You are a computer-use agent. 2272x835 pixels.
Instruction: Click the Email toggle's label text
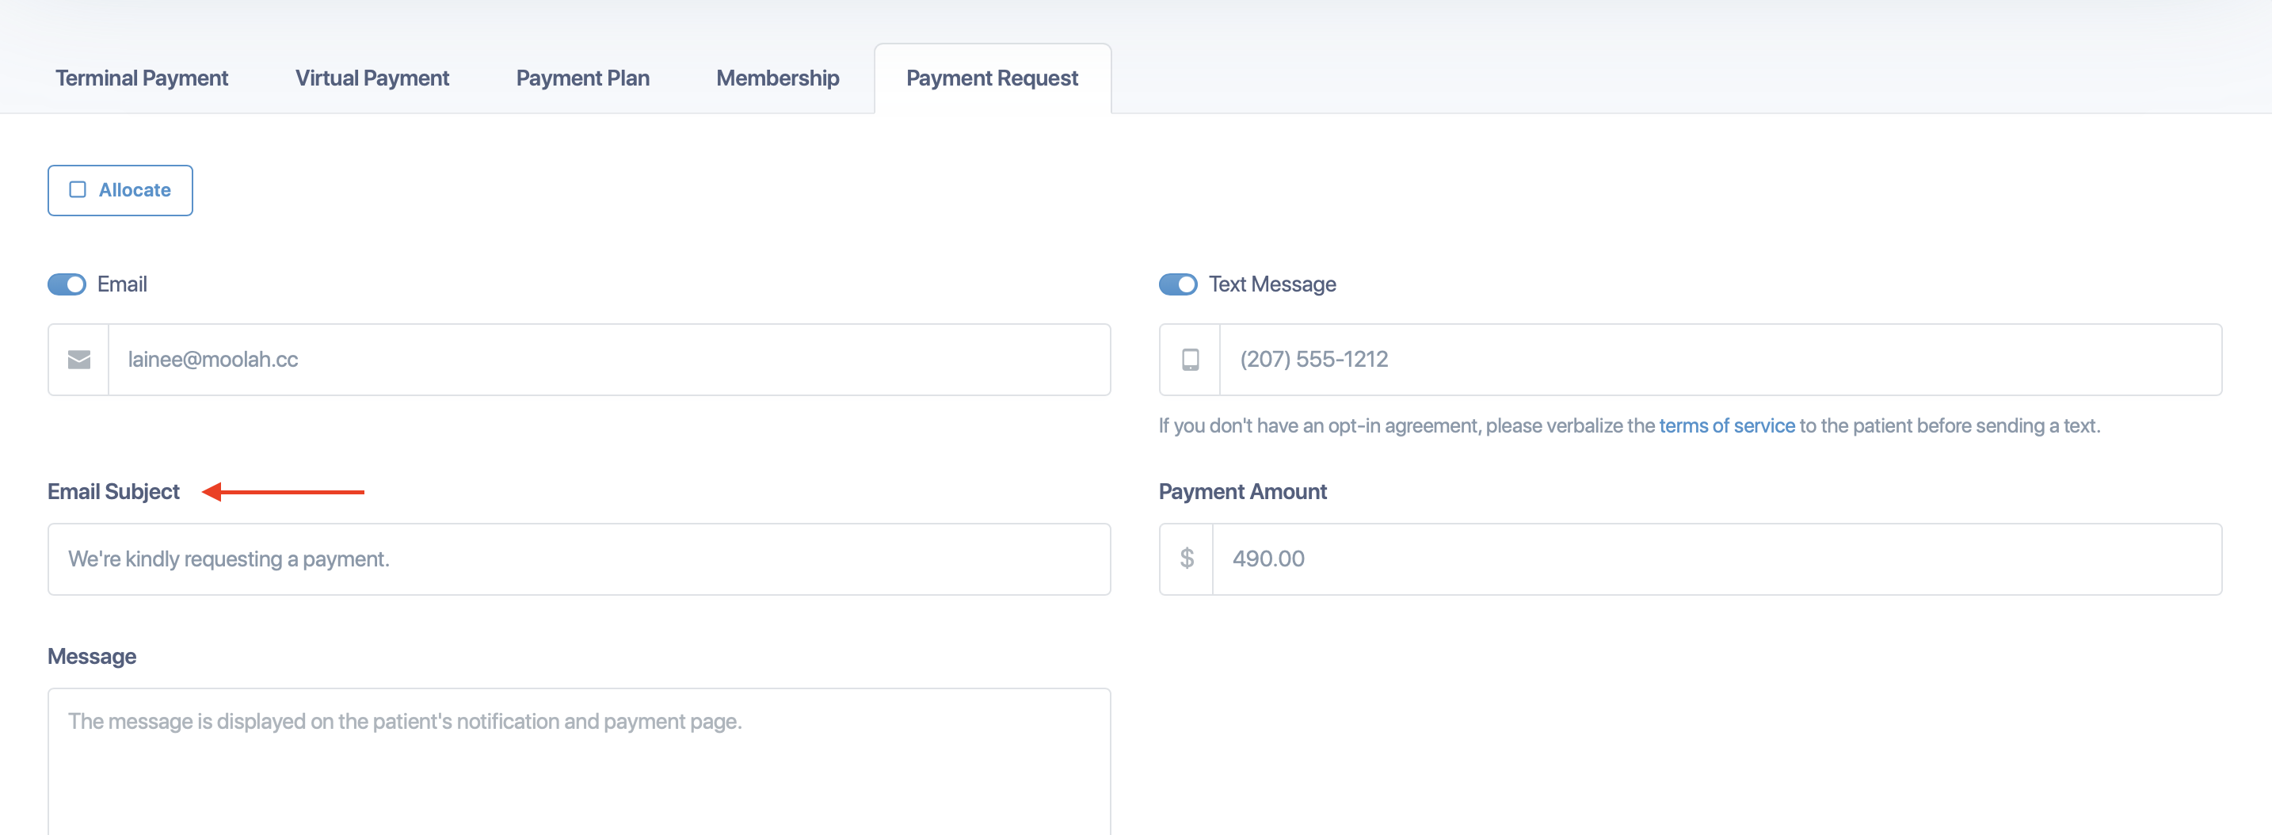(x=122, y=284)
